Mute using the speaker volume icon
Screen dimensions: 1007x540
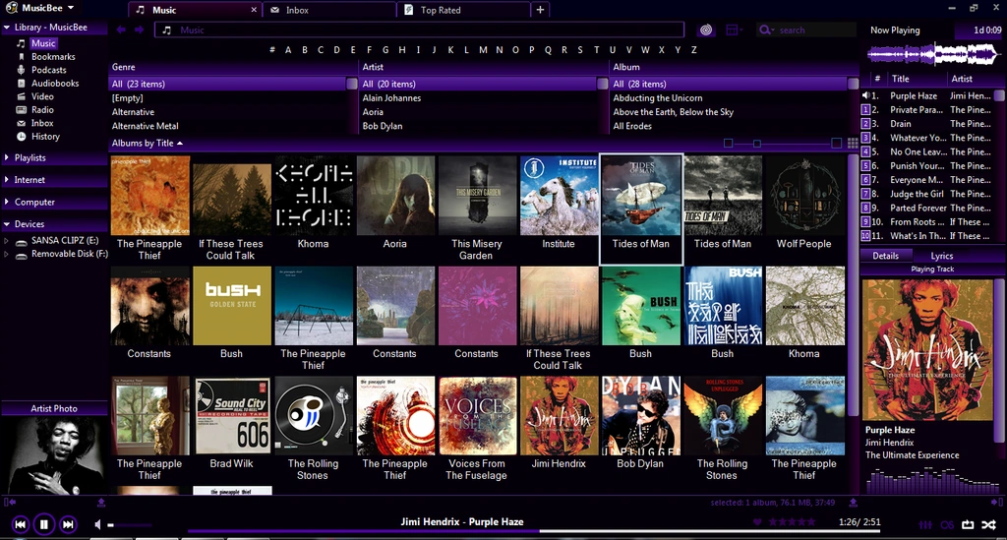pos(97,524)
